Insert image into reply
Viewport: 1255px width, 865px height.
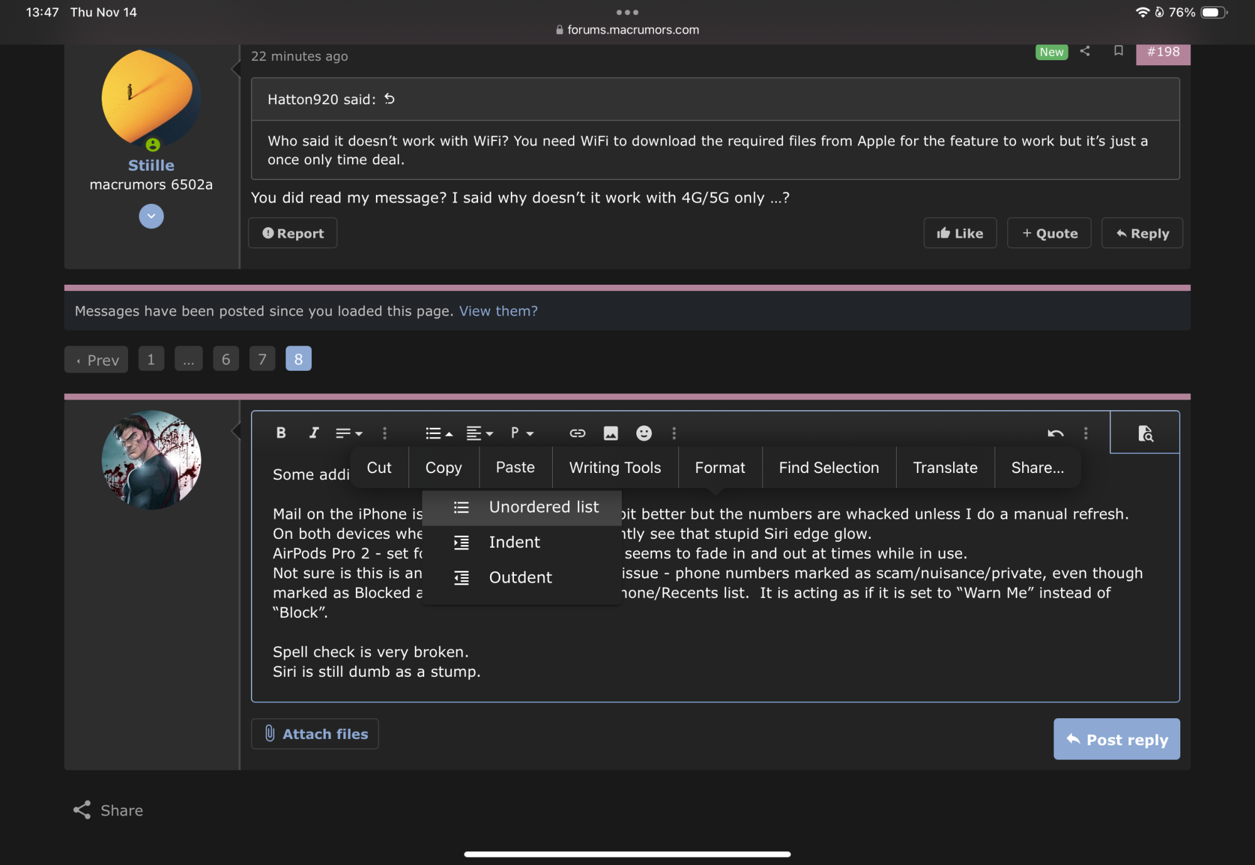click(611, 433)
